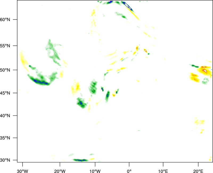
Task: Click the 20°E longitude label
Action: [x=198, y=171]
